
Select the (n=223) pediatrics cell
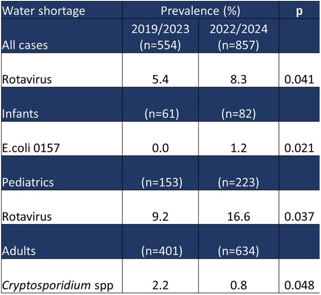point(239,173)
